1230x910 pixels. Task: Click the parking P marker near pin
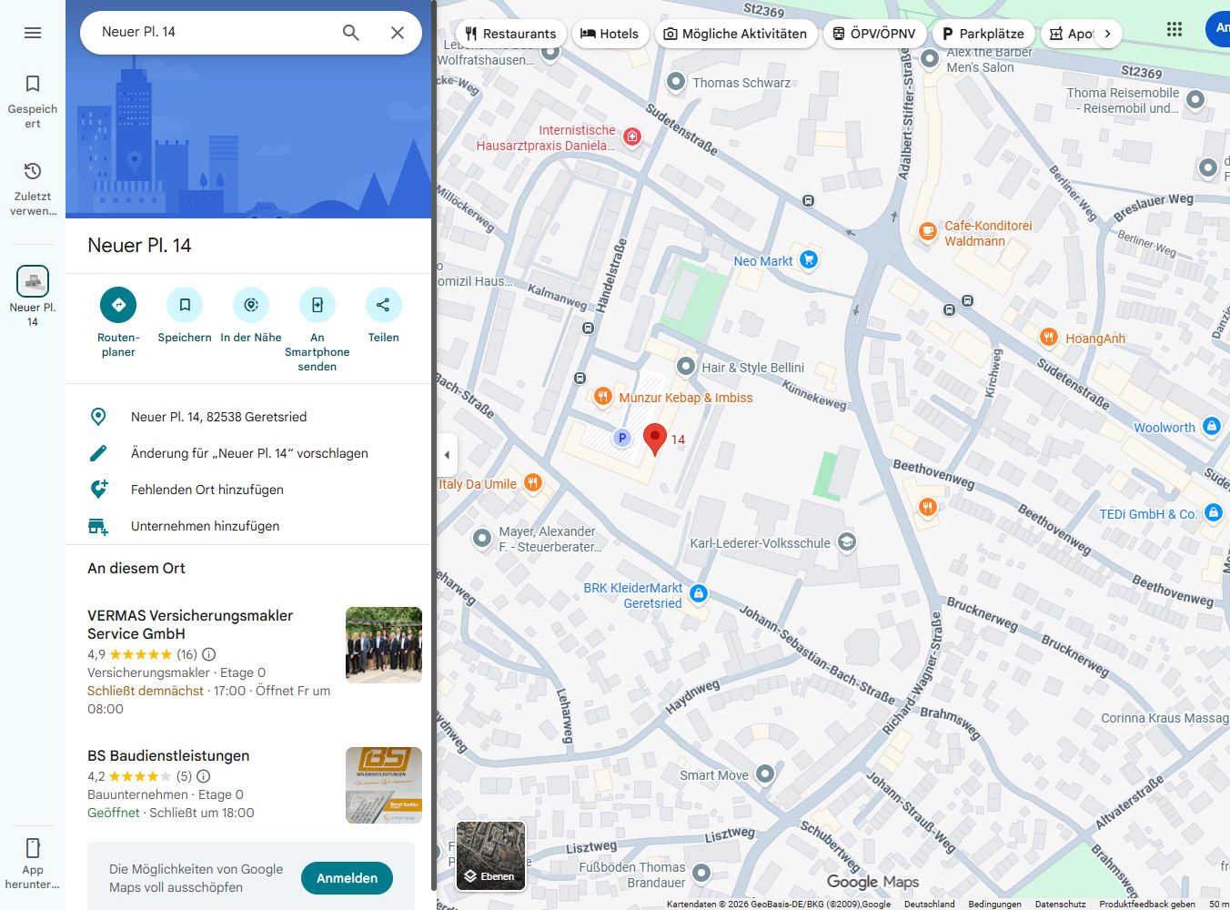[622, 438]
